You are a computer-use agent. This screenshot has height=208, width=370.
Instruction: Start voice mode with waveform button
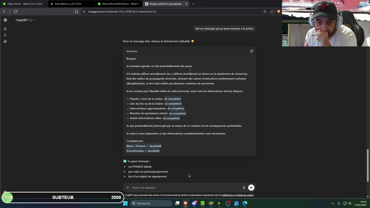coord(251,187)
